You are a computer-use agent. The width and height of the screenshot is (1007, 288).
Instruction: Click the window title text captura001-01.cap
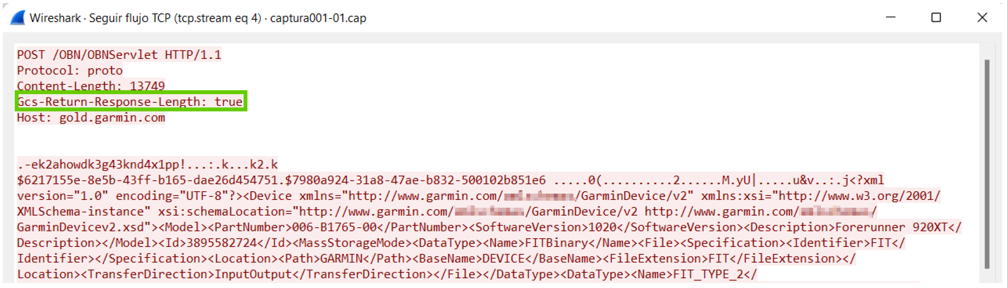tap(318, 18)
